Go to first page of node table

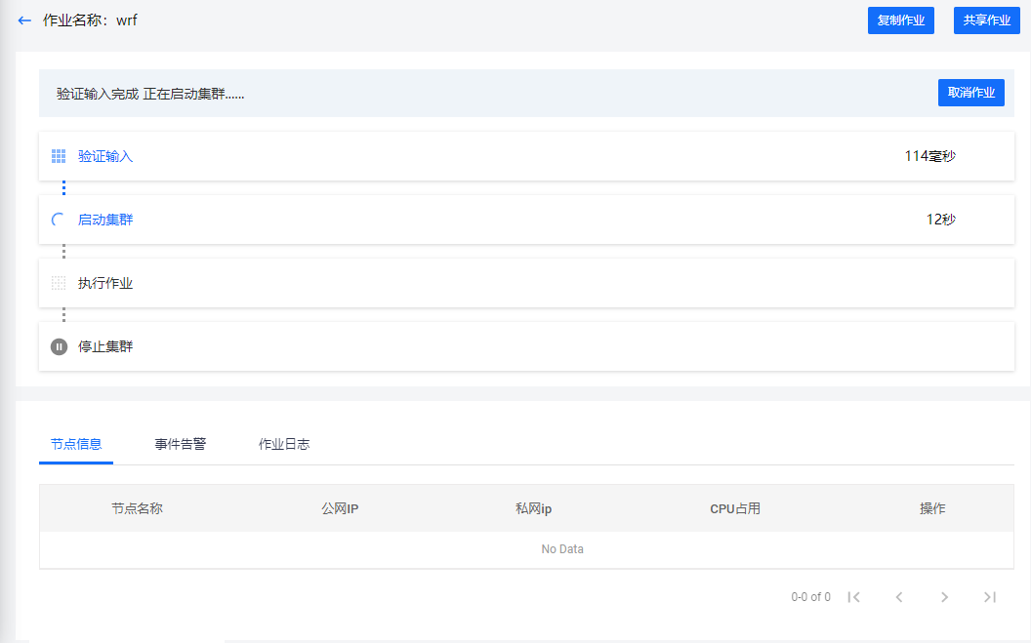[853, 597]
